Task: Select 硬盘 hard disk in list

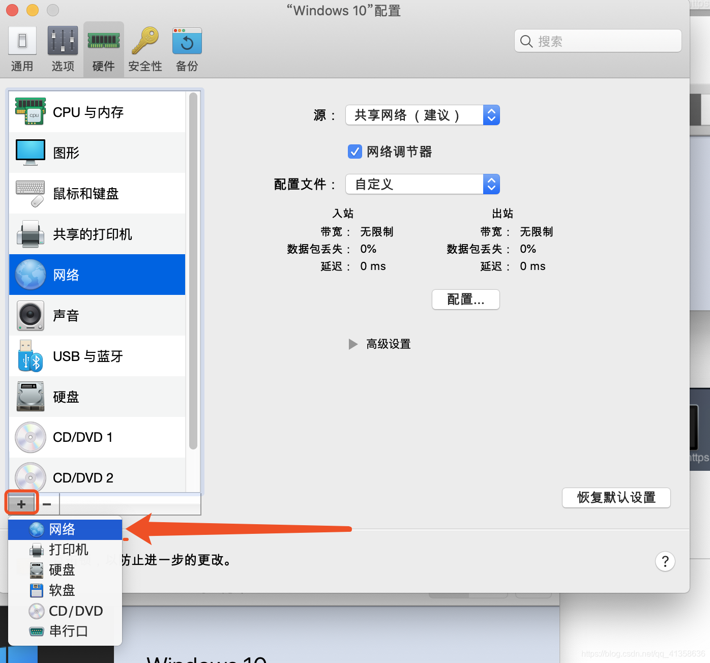Action: pyautogui.click(x=97, y=397)
